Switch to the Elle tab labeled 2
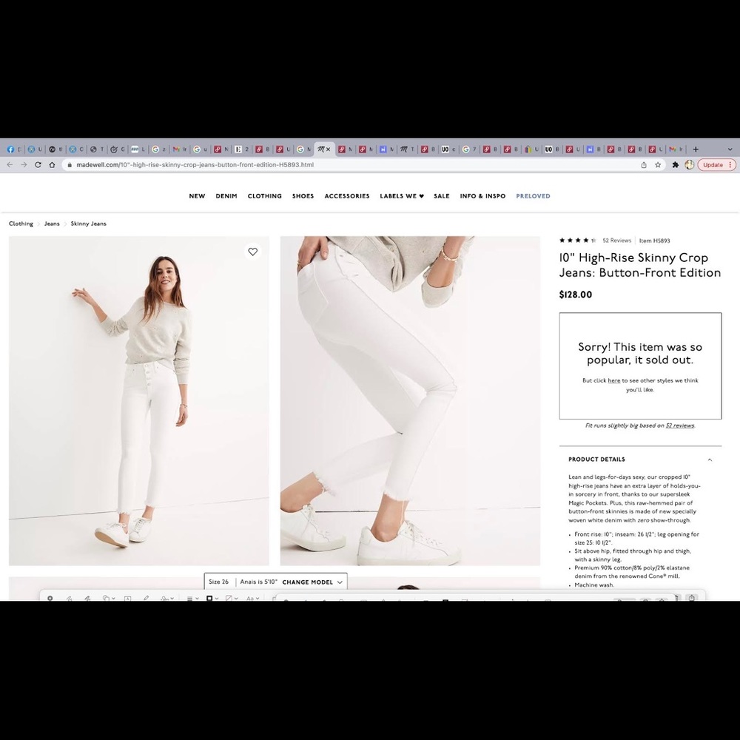This screenshot has height=740, width=740. click(x=242, y=149)
